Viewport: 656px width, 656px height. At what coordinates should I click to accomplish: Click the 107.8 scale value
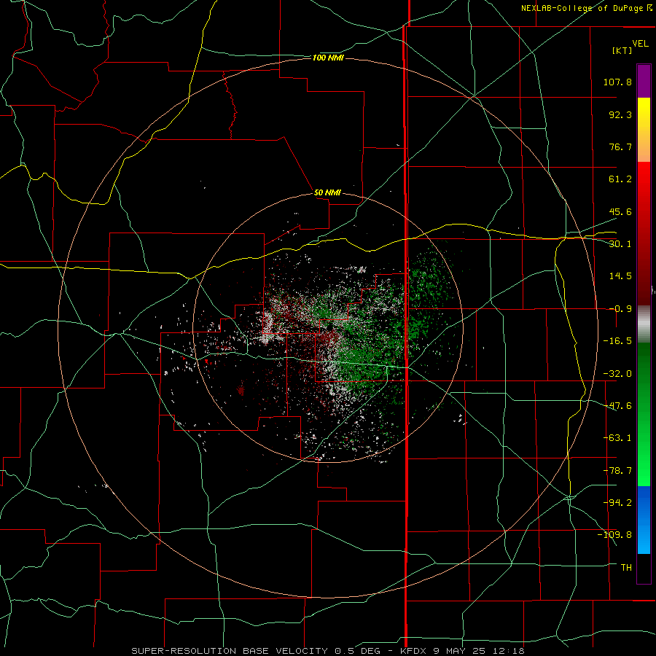(617, 82)
